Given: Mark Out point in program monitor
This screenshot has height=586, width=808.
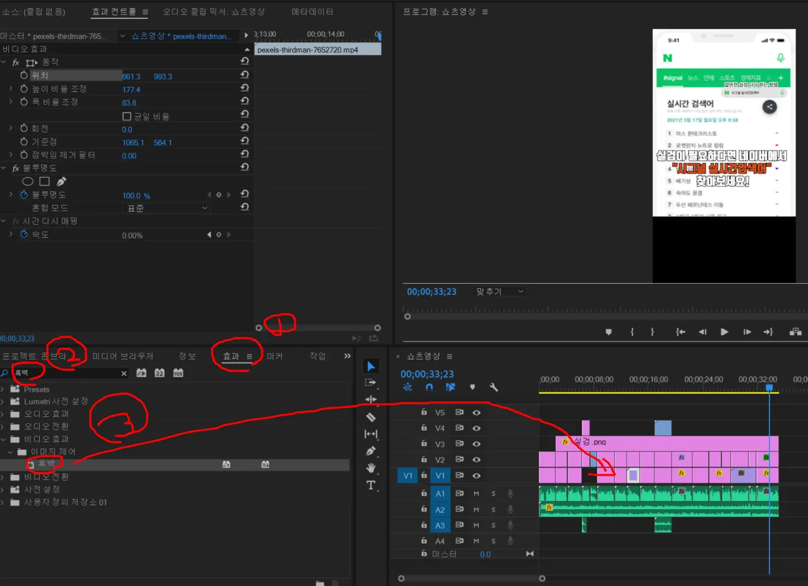Looking at the screenshot, I should click(x=652, y=332).
